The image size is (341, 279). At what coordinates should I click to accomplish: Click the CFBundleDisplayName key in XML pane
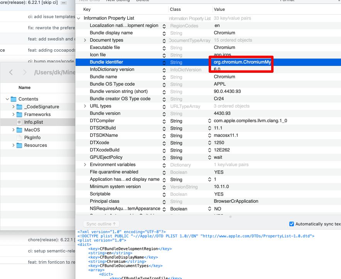coord(122,257)
